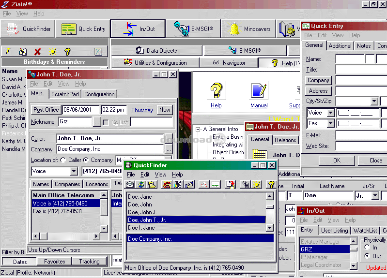387x278 pixels.
Task: Click scroll-down arrow of QuickFinder names list
Action: coord(269,228)
